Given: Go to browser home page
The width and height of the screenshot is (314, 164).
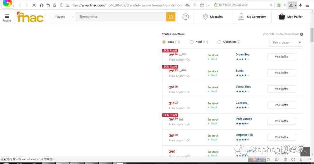Looking at the screenshot, I should tap(42, 6).
